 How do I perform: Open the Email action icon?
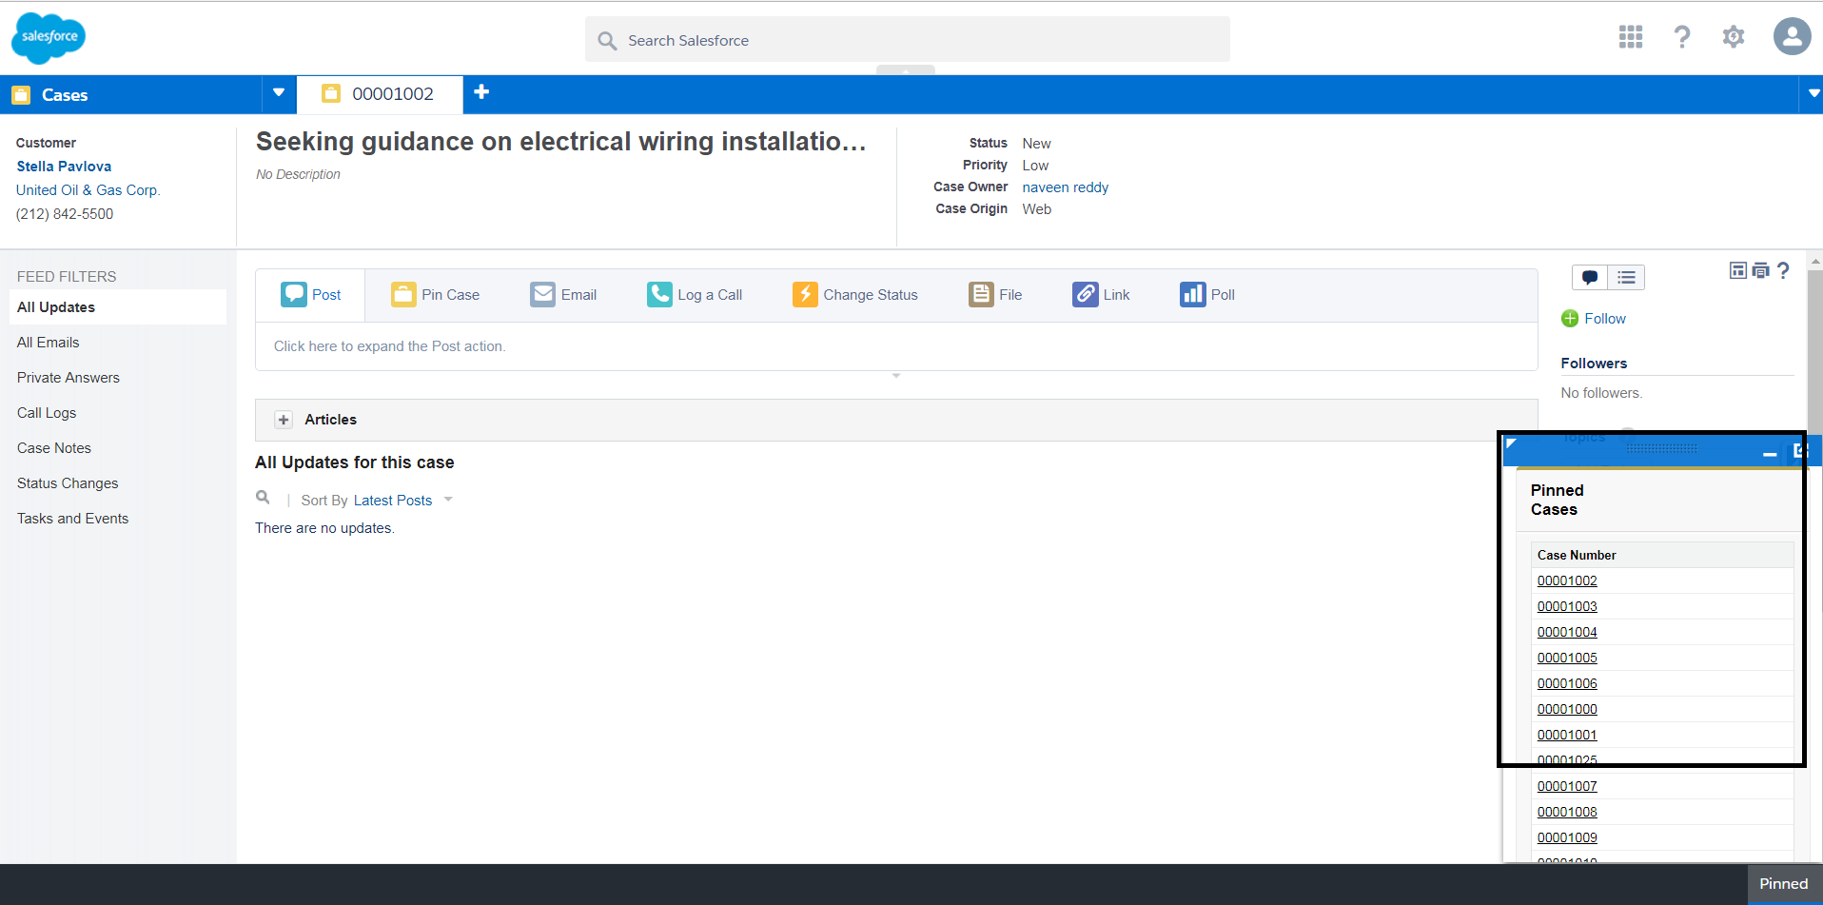(542, 294)
